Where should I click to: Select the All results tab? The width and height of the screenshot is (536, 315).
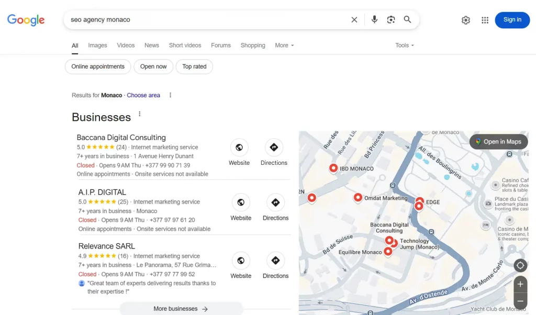click(75, 46)
